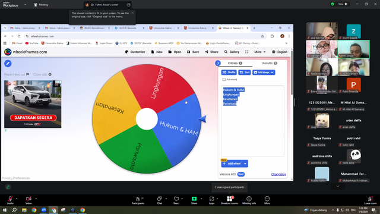Image resolution: width=380 pixels, height=214 pixels.
Task: Create a New wheel
Action: tap(157, 52)
